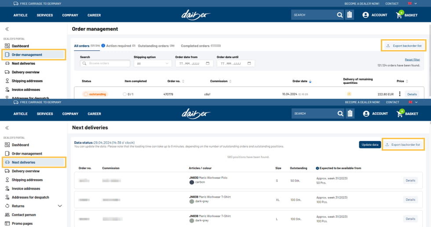Open Basket cart icon in Next deliveries page header

coord(400,114)
